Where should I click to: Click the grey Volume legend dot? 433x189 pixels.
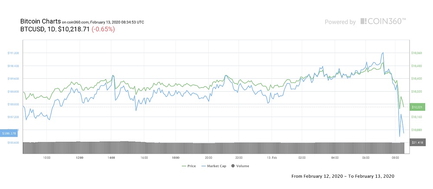[233, 166]
